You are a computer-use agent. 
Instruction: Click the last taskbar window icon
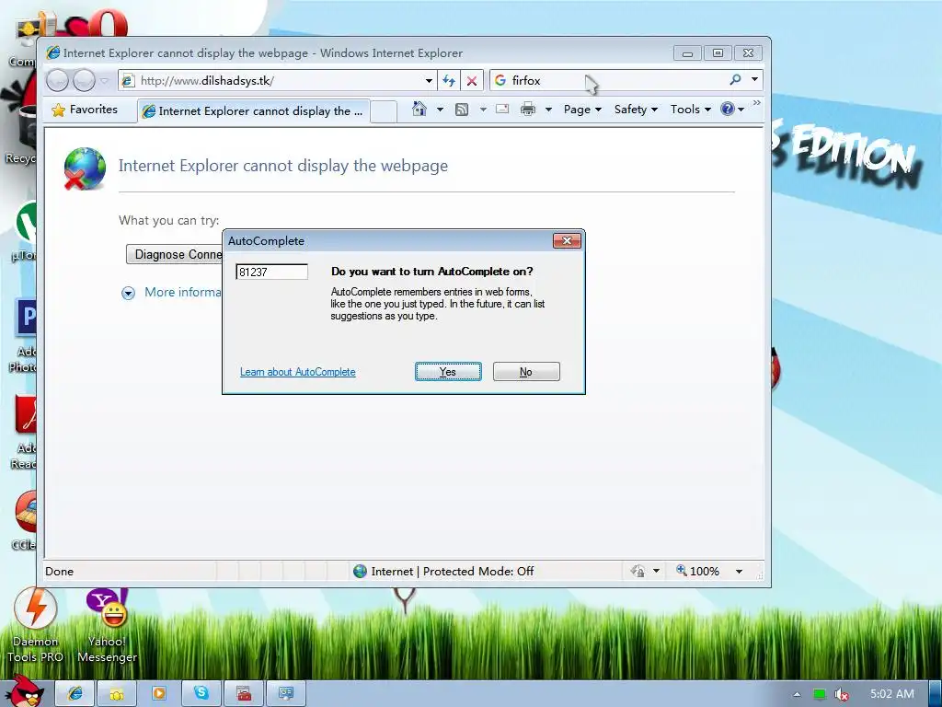pos(286,693)
